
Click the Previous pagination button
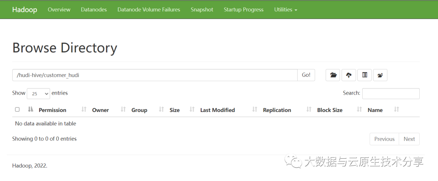tap(384, 139)
